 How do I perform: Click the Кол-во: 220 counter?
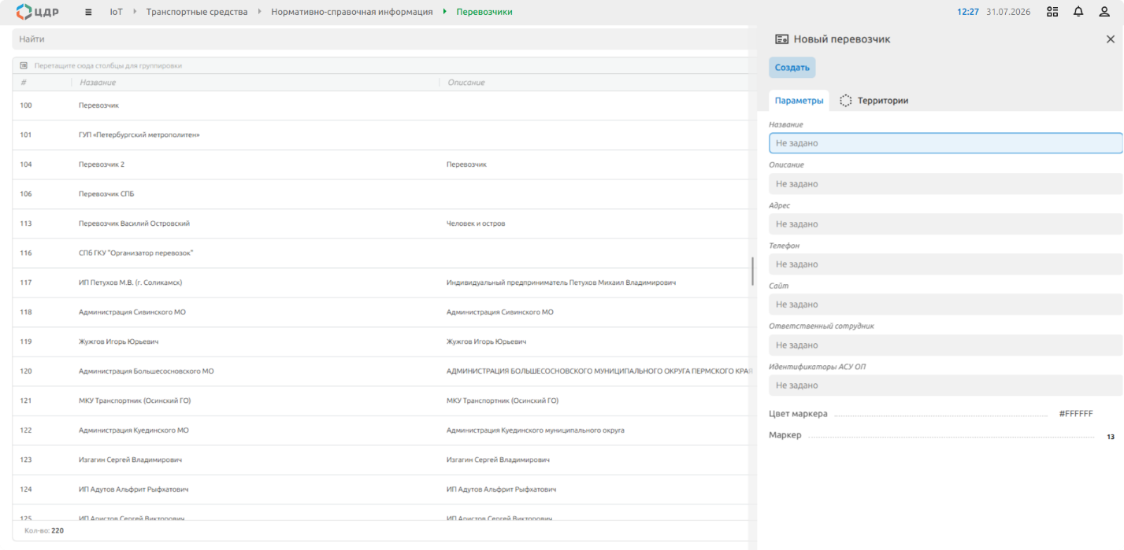(44, 530)
